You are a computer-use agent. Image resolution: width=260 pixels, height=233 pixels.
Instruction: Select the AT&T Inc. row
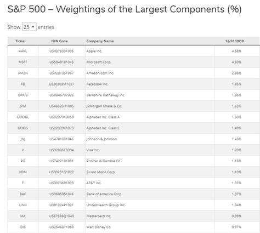coord(134,183)
